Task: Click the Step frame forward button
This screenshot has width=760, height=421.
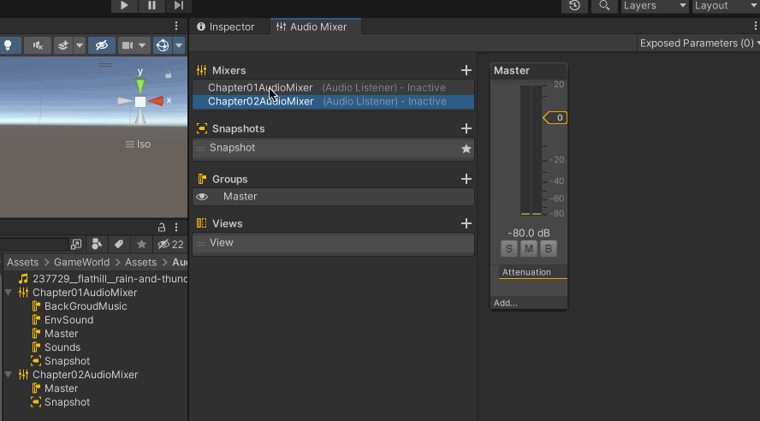Action: pyautogui.click(x=179, y=6)
